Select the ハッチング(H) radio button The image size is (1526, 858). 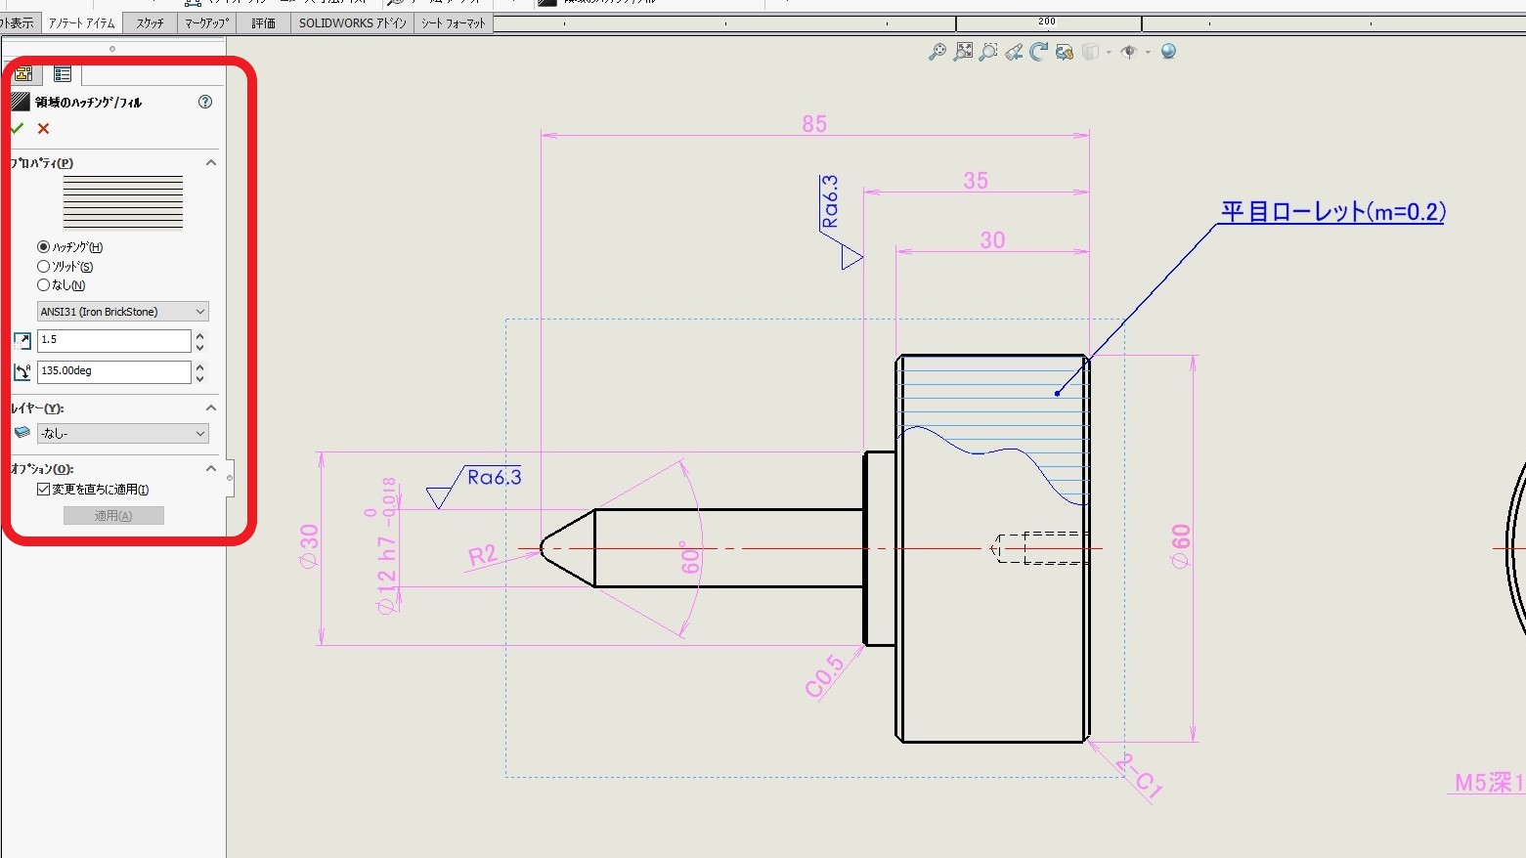pyautogui.click(x=43, y=247)
